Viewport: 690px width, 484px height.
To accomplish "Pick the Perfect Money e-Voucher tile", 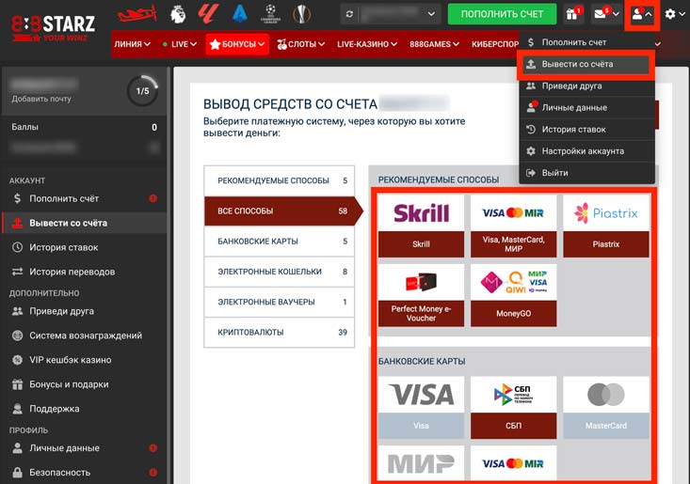I will click(x=421, y=295).
